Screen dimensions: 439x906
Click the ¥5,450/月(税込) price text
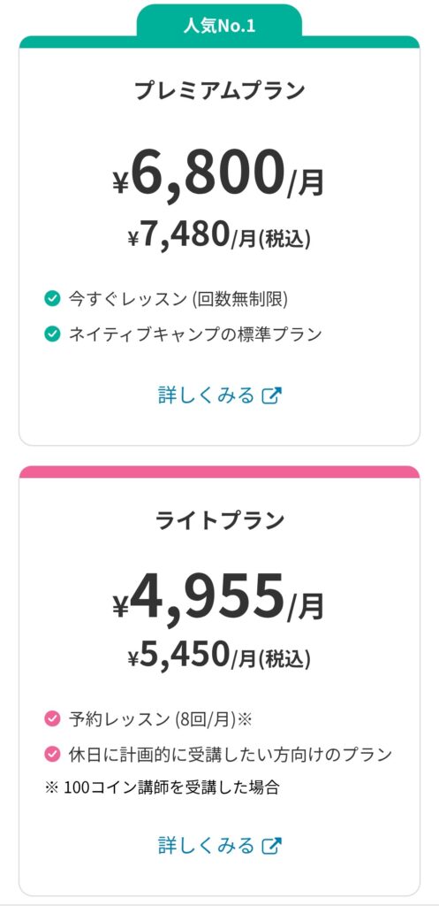219,656
